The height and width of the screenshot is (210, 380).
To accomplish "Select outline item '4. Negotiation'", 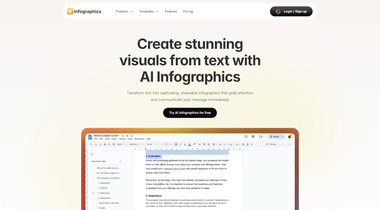I will pyautogui.click(x=104, y=198).
